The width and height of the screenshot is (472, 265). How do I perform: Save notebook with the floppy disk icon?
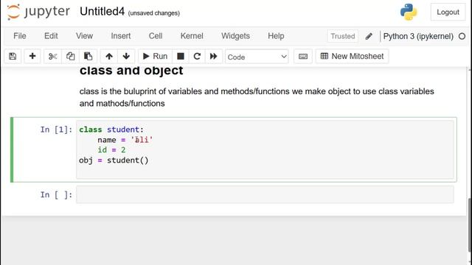pyautogui.click(x=13, y=56)
